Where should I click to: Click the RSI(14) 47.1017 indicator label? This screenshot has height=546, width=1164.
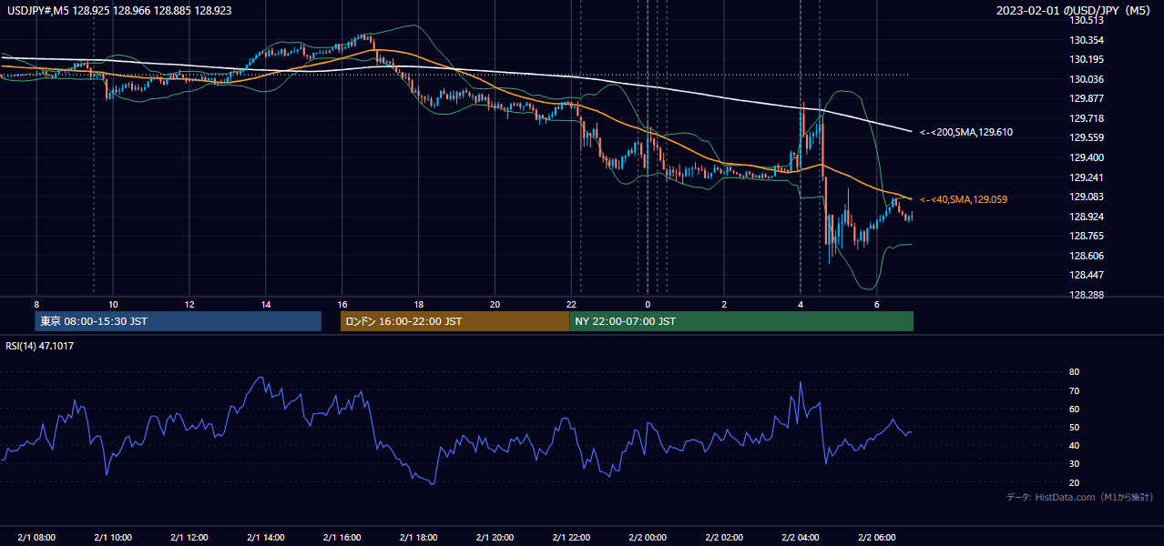pos(40,346)
